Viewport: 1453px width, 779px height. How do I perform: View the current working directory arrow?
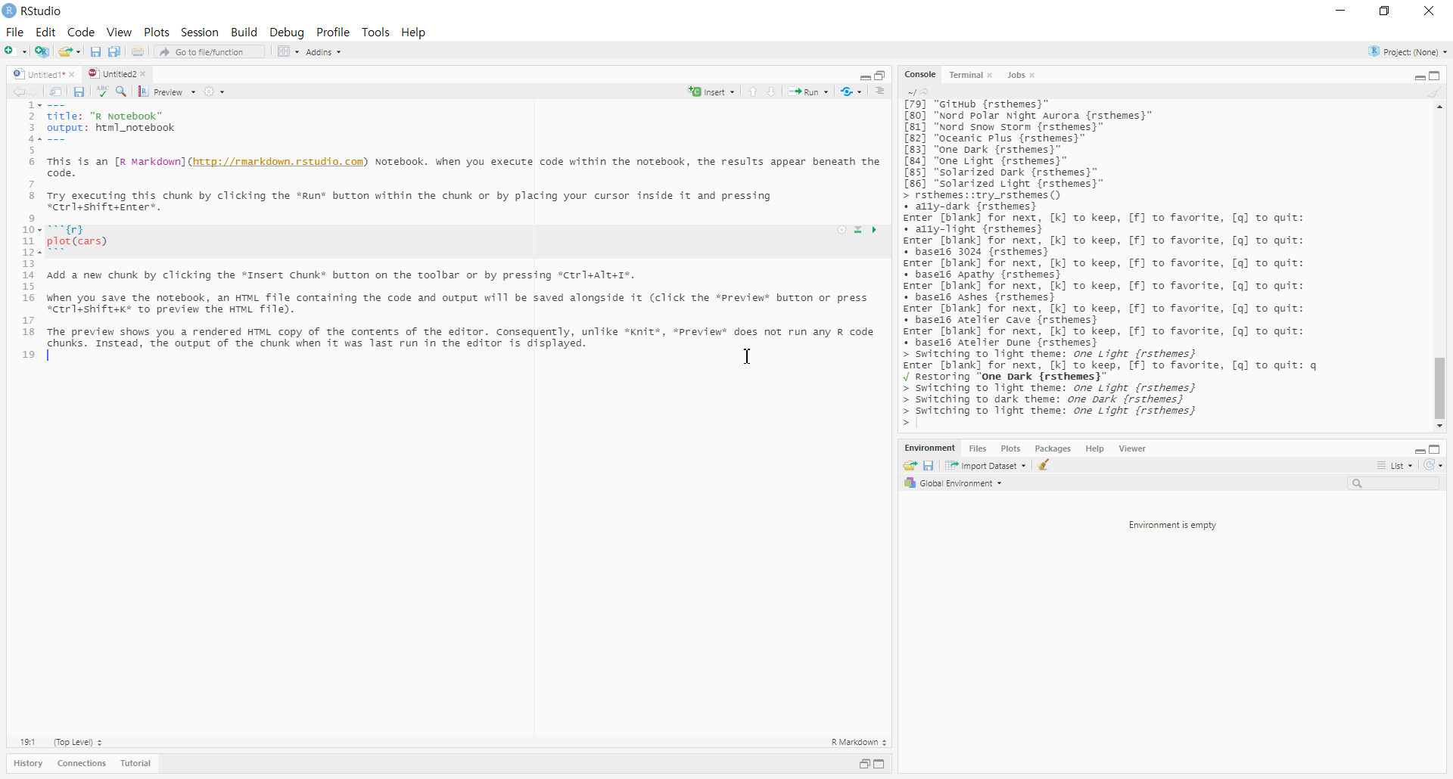coord(925,92)
